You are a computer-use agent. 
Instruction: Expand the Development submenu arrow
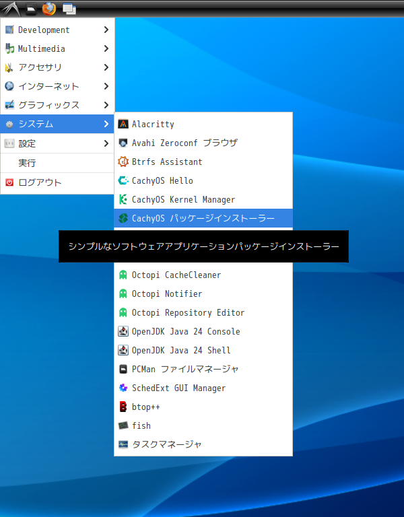point(106,30)
